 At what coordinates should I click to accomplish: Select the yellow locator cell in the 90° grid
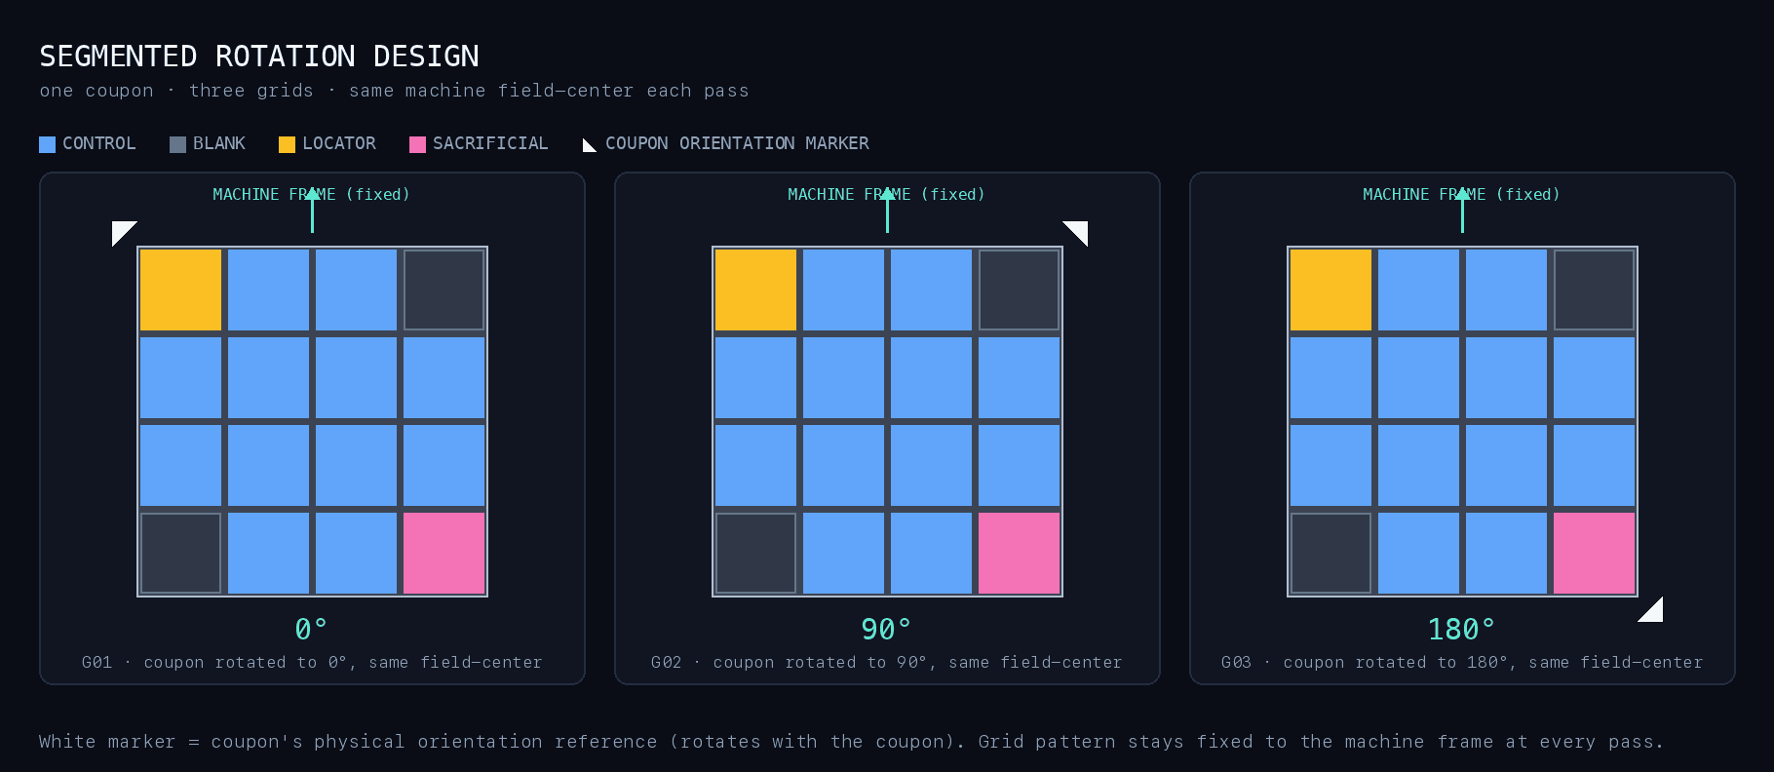(x=755, y=289)
